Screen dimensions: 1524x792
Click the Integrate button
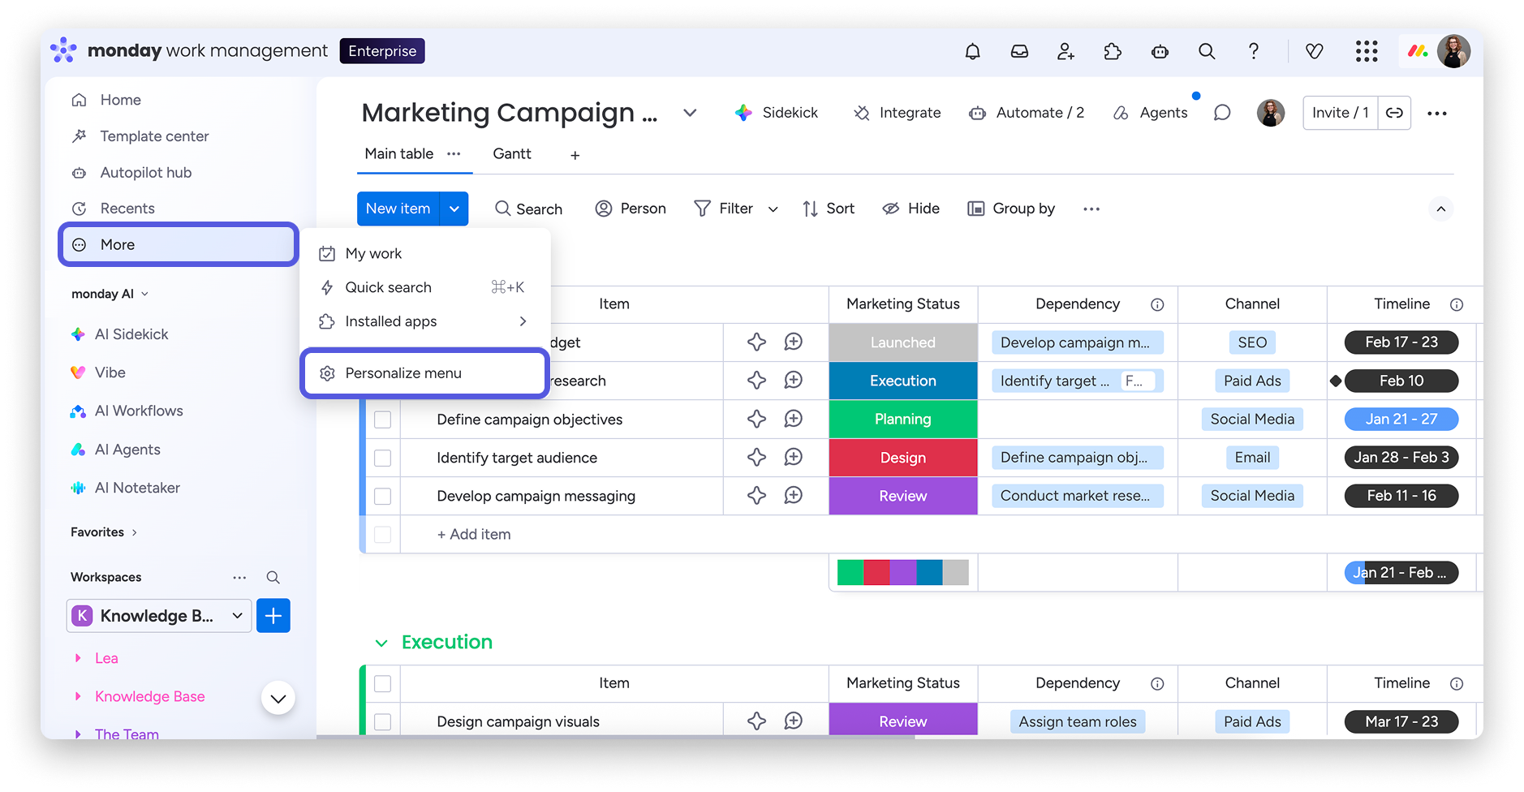(897, 113)
